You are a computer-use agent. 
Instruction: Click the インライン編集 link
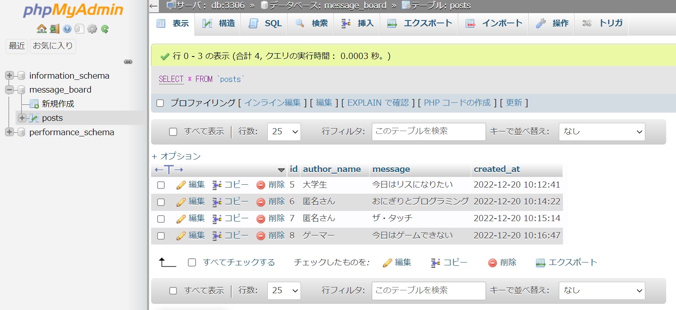(x=272, y=103)
